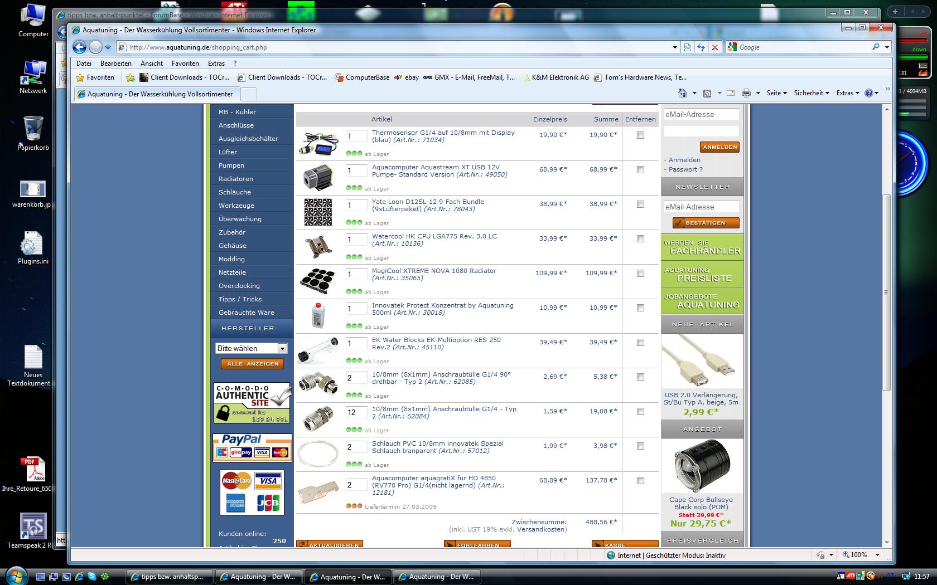This screenshot has height=585, width=937.
Task: Click the ALLE ANZEIGEN button
Action: tap(252, 363)
